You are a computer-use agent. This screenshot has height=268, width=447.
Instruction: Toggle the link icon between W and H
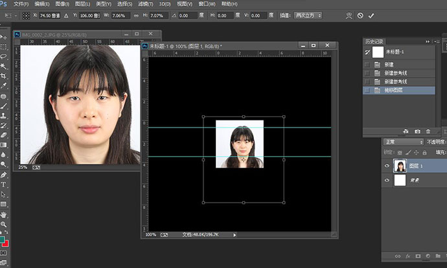(x=135, y=15)
